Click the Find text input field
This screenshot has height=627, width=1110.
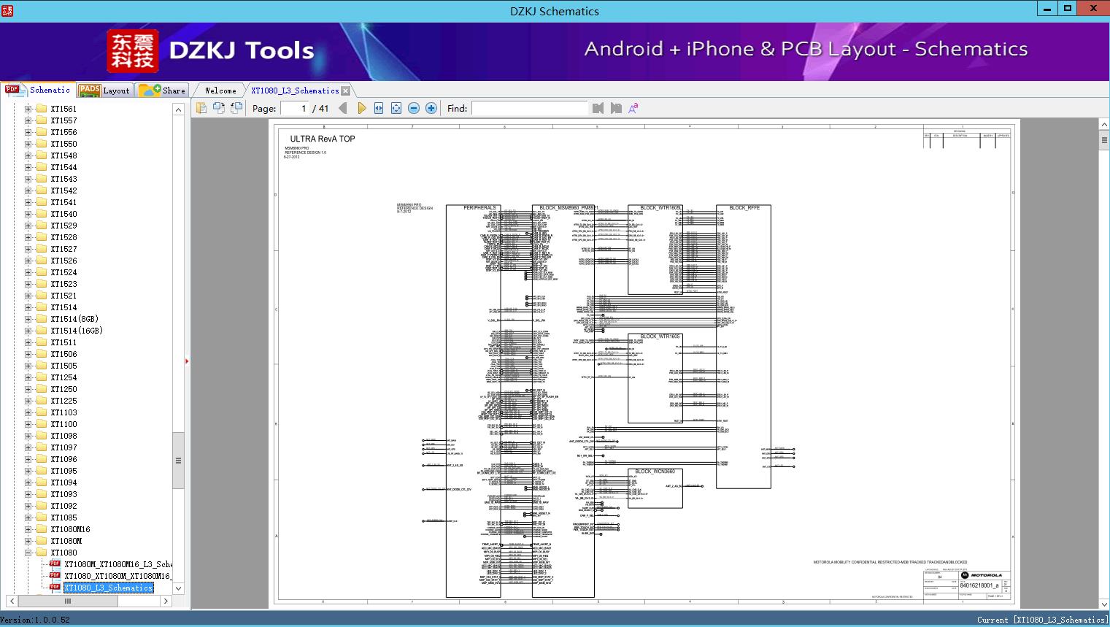(529, 108)
